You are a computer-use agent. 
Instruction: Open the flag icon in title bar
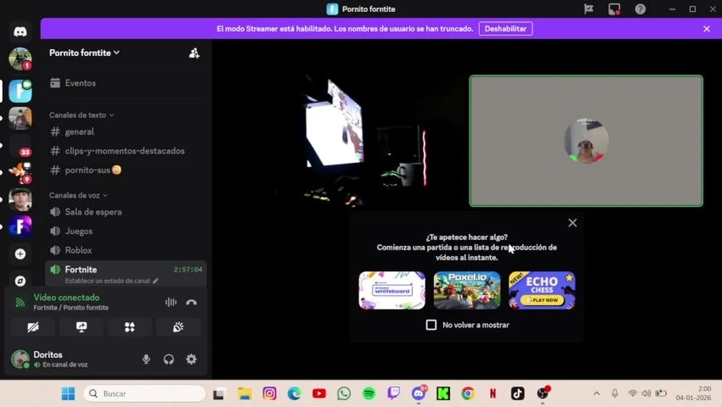[x=589, y=9]
